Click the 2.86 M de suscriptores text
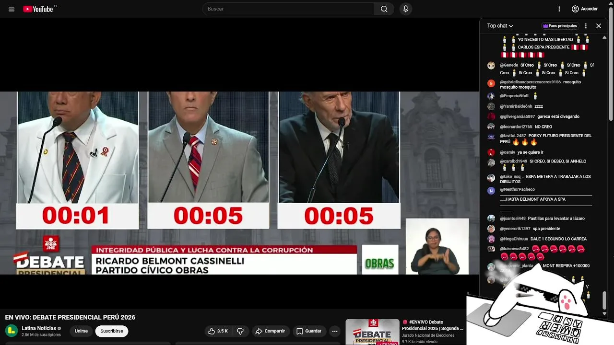The height and width of the screenshot is (345, 614). pos(41,335)
